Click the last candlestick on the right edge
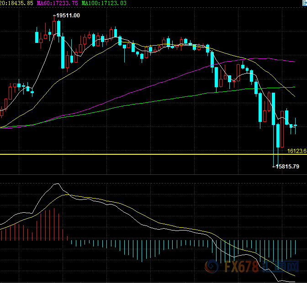Viewport: 307px width, 283px height. coord(295,125)
